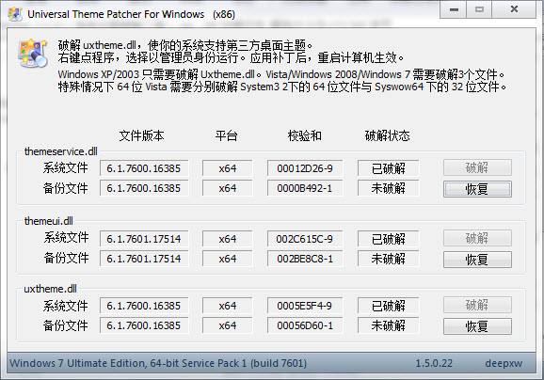The width and height of the screenshot is (544, 380).
Task: Click the disabled 破解 button for uxtheme.dll
Action: [x=477, y=305]
